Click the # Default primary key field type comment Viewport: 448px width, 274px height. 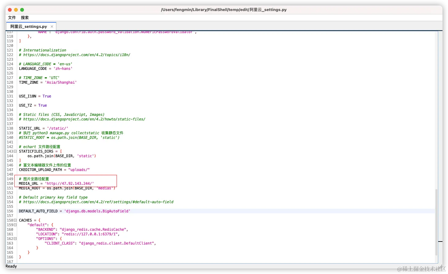coord(53,197)
